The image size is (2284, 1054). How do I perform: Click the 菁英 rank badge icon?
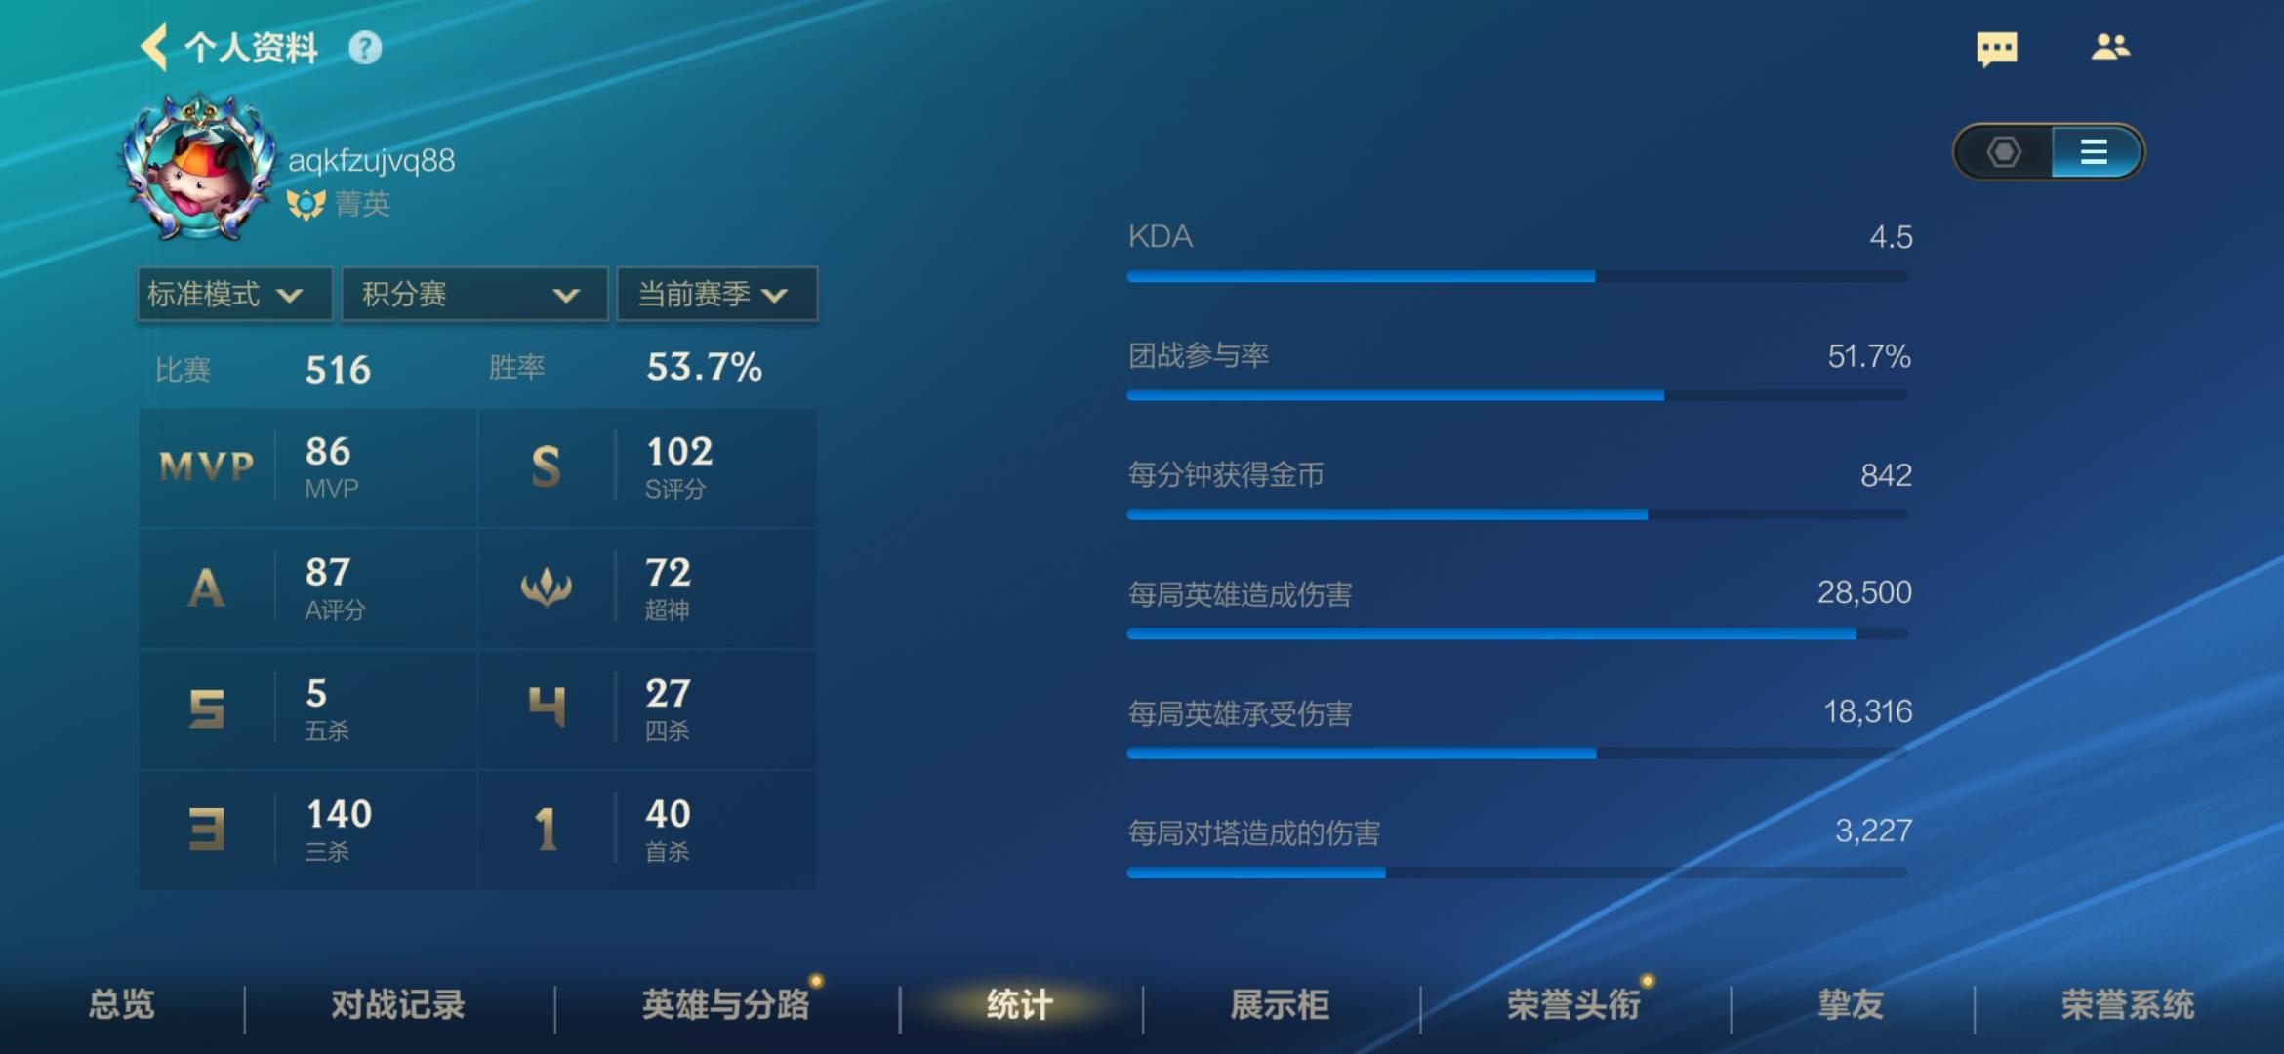point(306,204)
